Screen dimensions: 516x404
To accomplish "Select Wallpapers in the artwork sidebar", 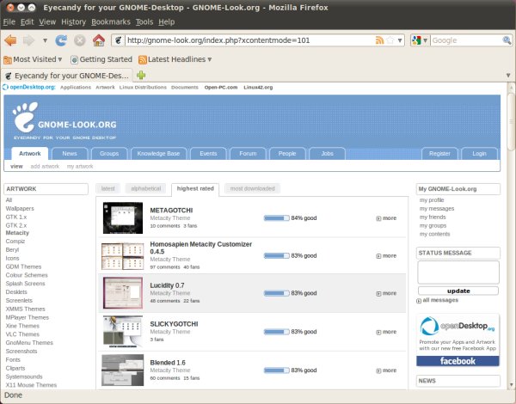I will point(20,208).
